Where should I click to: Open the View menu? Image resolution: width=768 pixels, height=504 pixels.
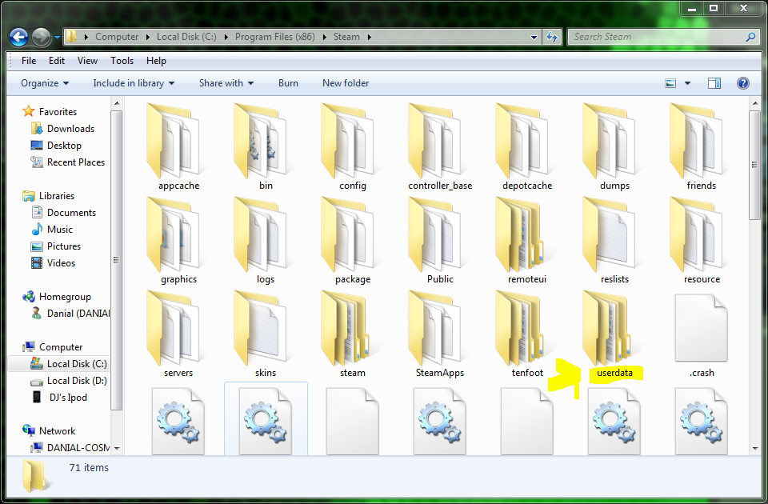tap(87, 61)
